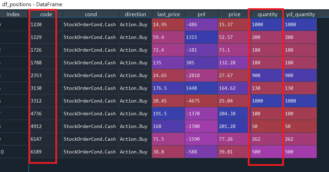Click pnl cell -2818
329x172 pixels.
[x=201, y=75]
